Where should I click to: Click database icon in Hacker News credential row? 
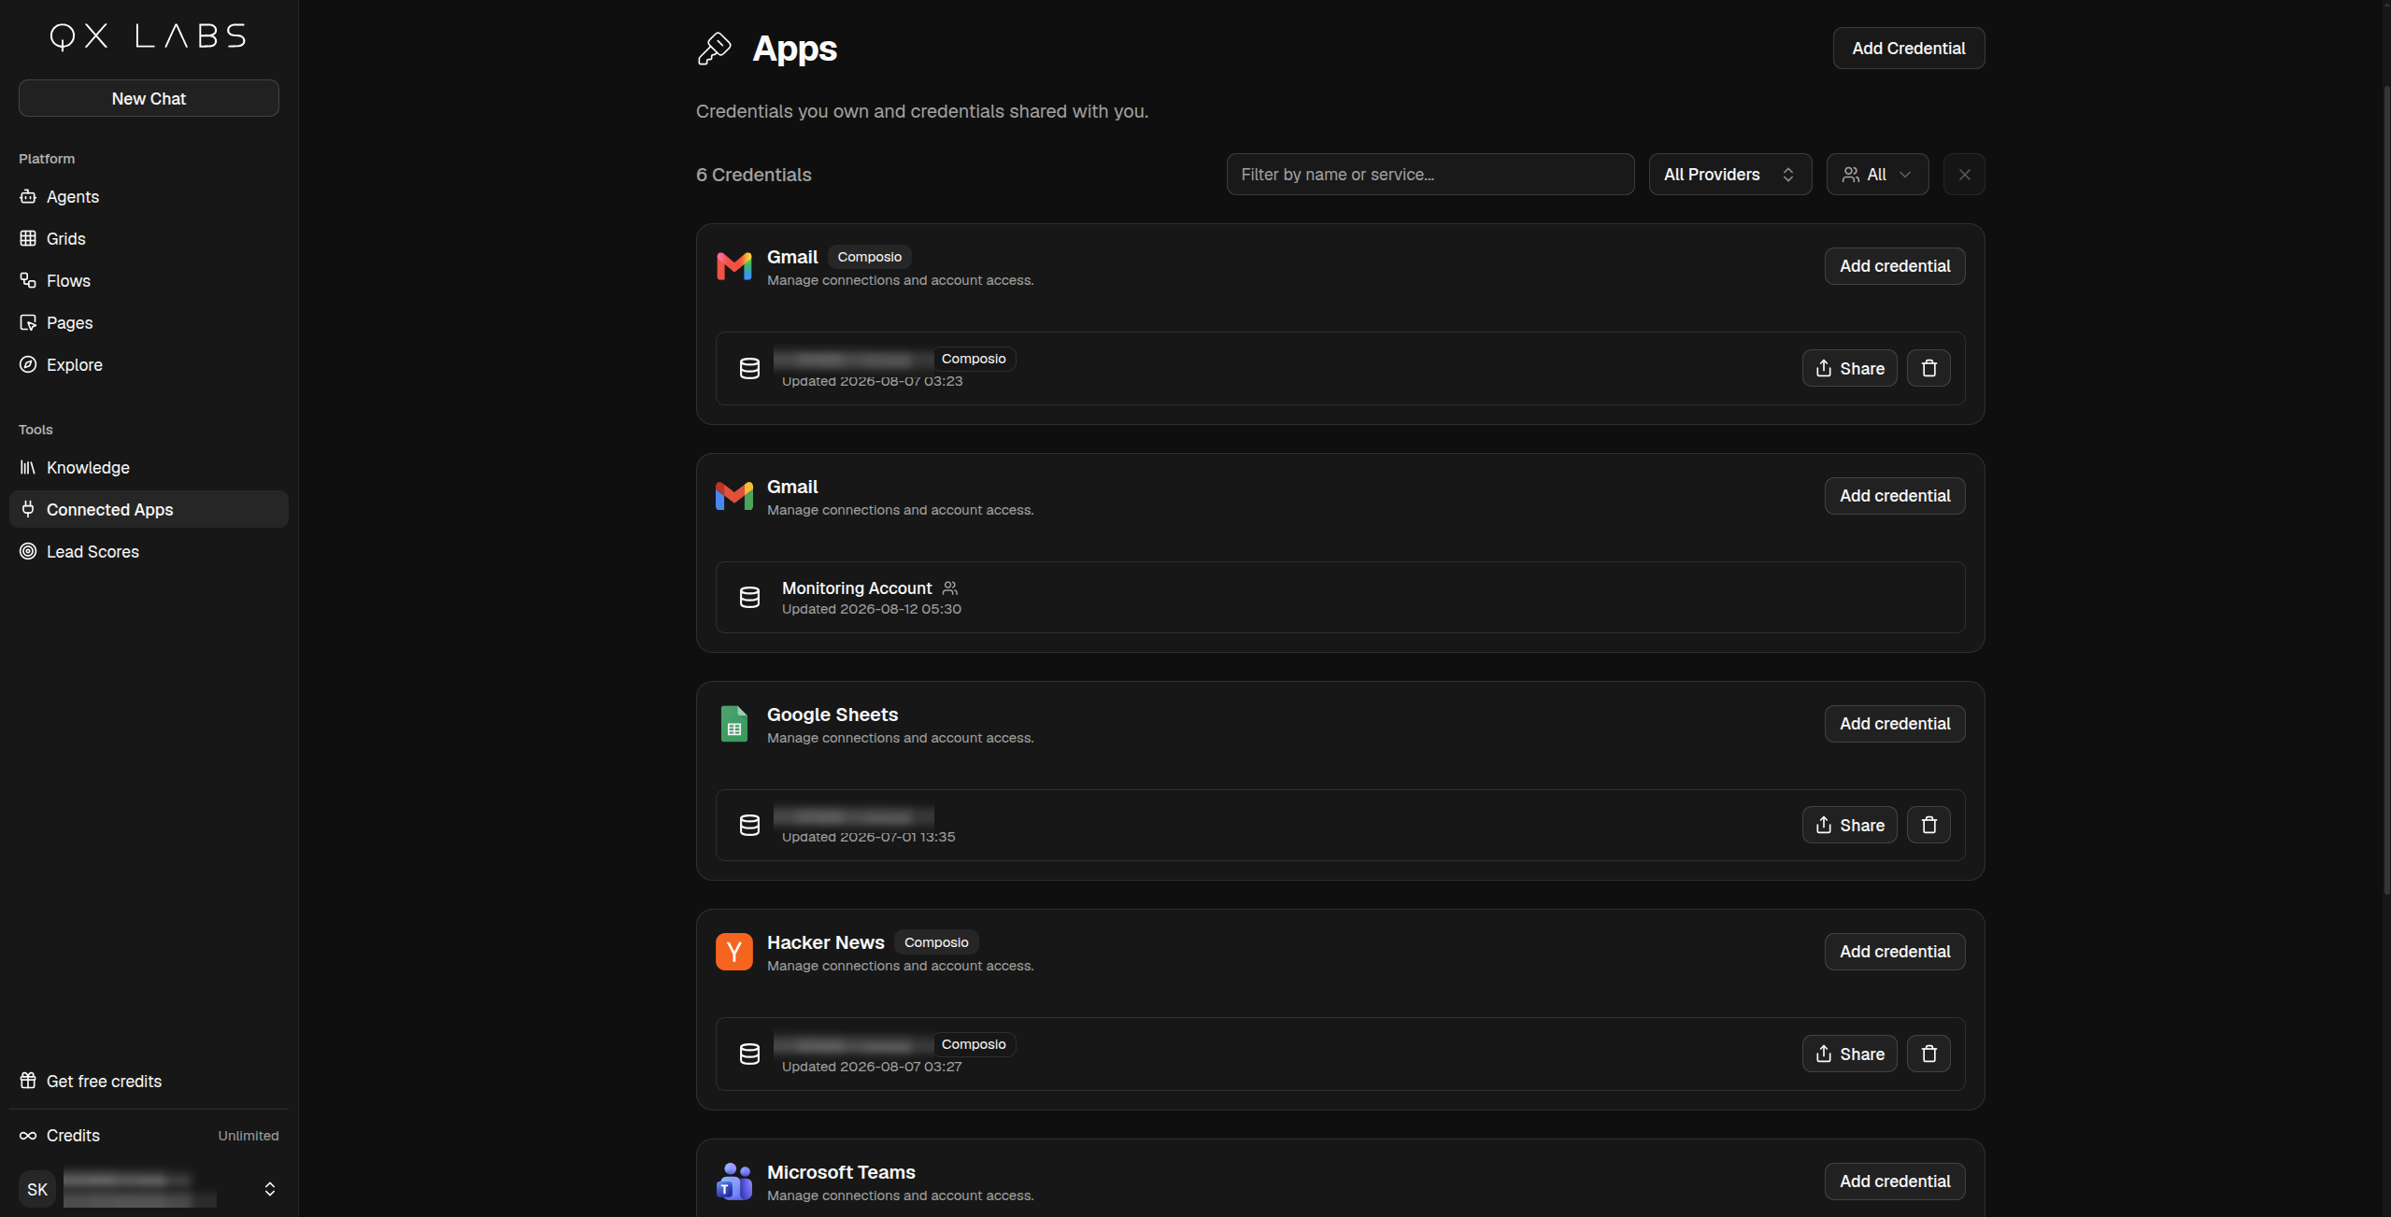749,1054
